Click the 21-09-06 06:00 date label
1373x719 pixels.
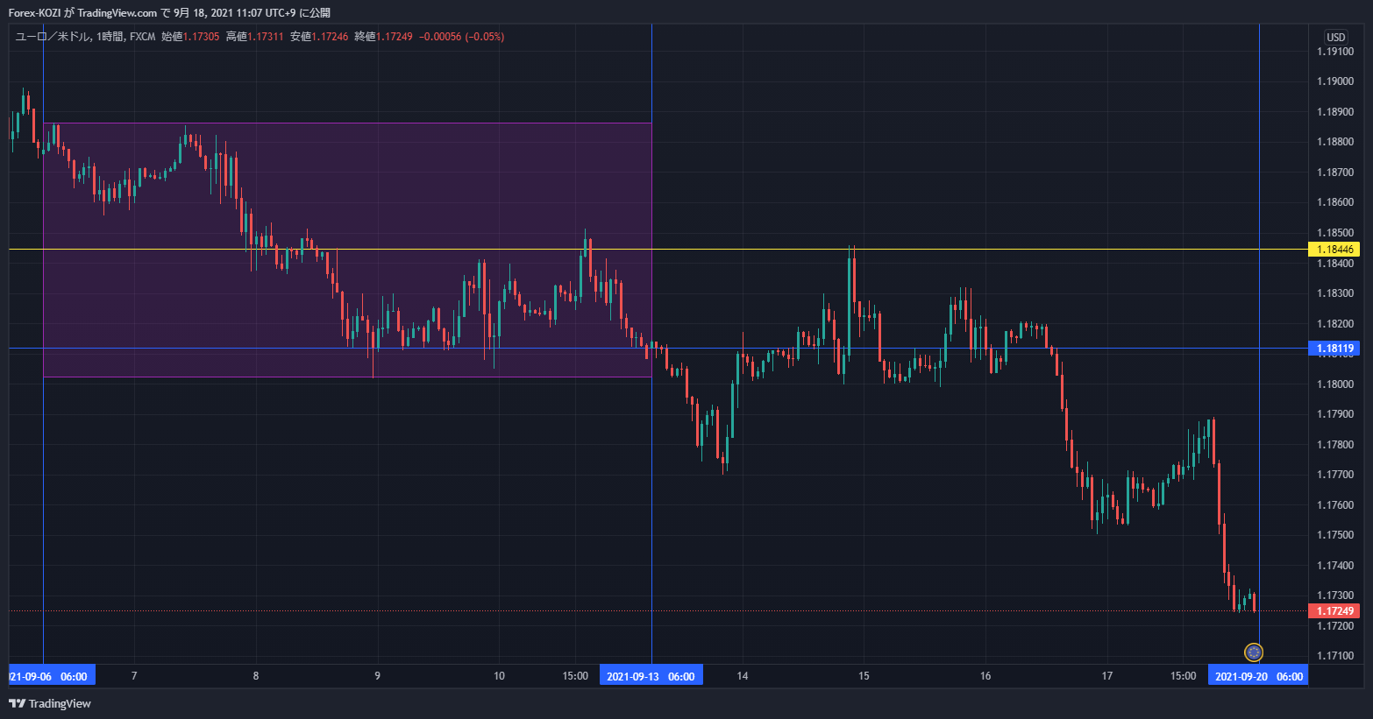pos(52,676)
